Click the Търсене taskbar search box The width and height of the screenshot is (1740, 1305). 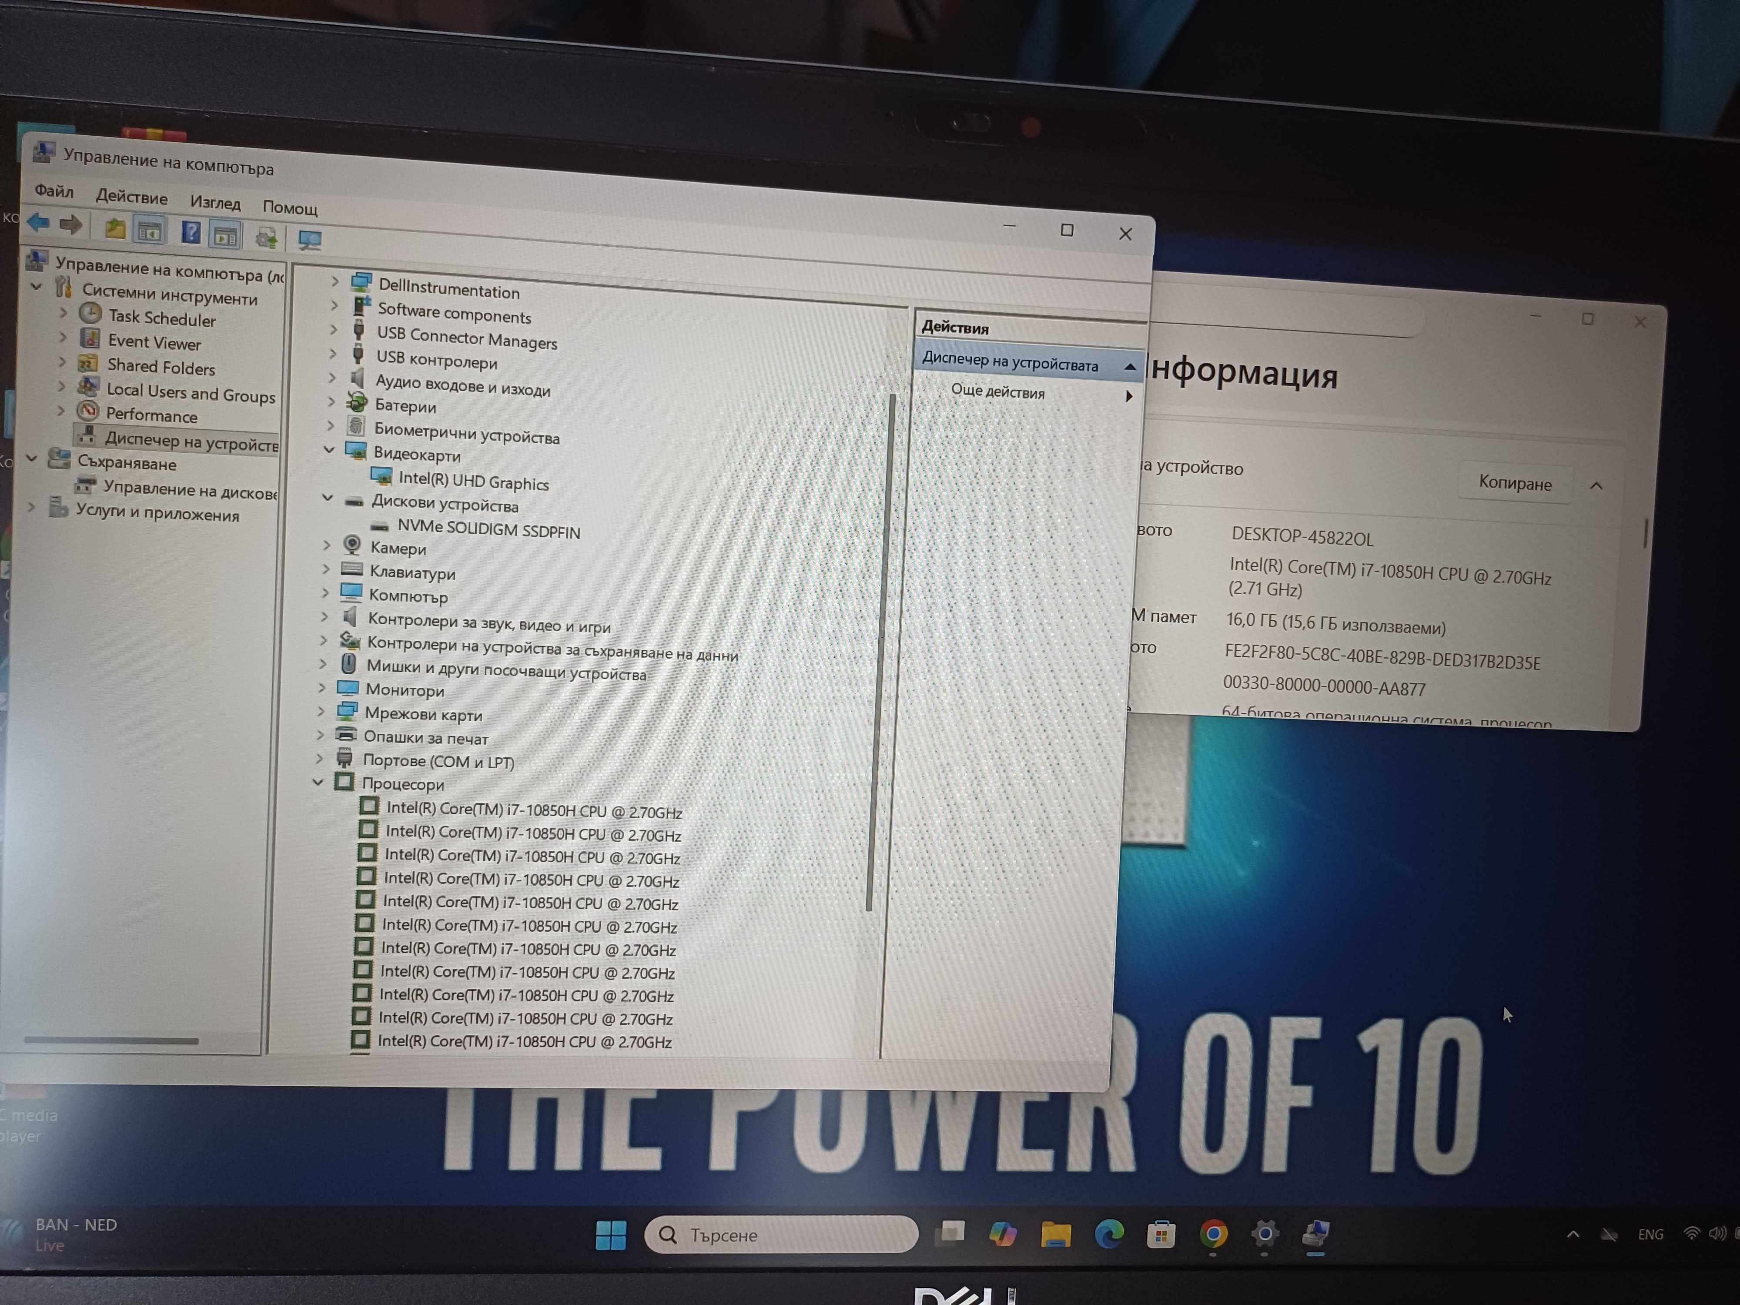[x=781, y=1235]
